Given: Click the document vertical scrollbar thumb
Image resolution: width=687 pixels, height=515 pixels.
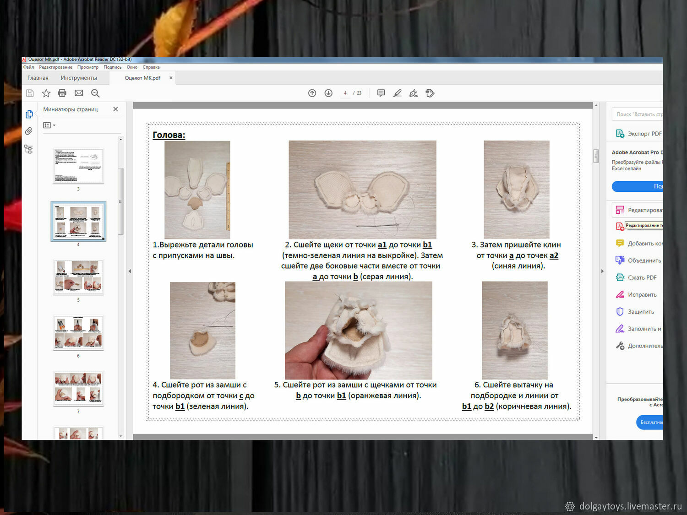Looking at the screenshot, I should click(596, 156).
